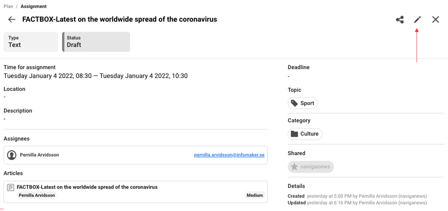
Task: Click Pernilla Arvidsson's avatar icon
Action: 12,155
